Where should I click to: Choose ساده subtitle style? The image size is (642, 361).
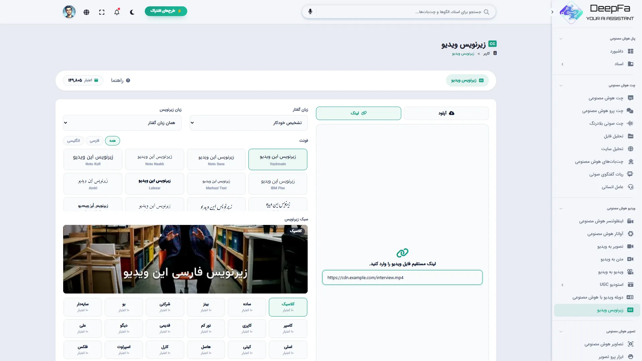[x=247, y=307]
